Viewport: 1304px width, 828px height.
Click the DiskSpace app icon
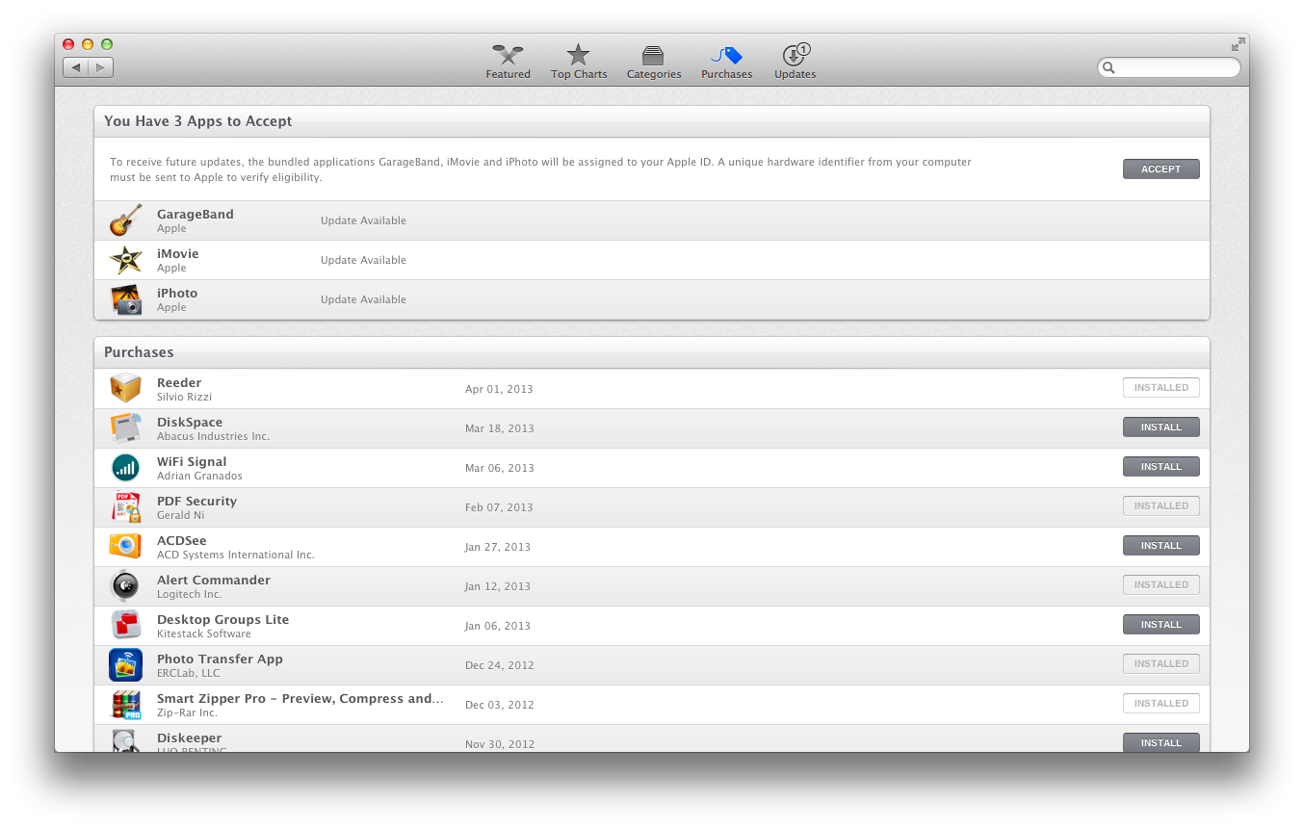[126, 427]
